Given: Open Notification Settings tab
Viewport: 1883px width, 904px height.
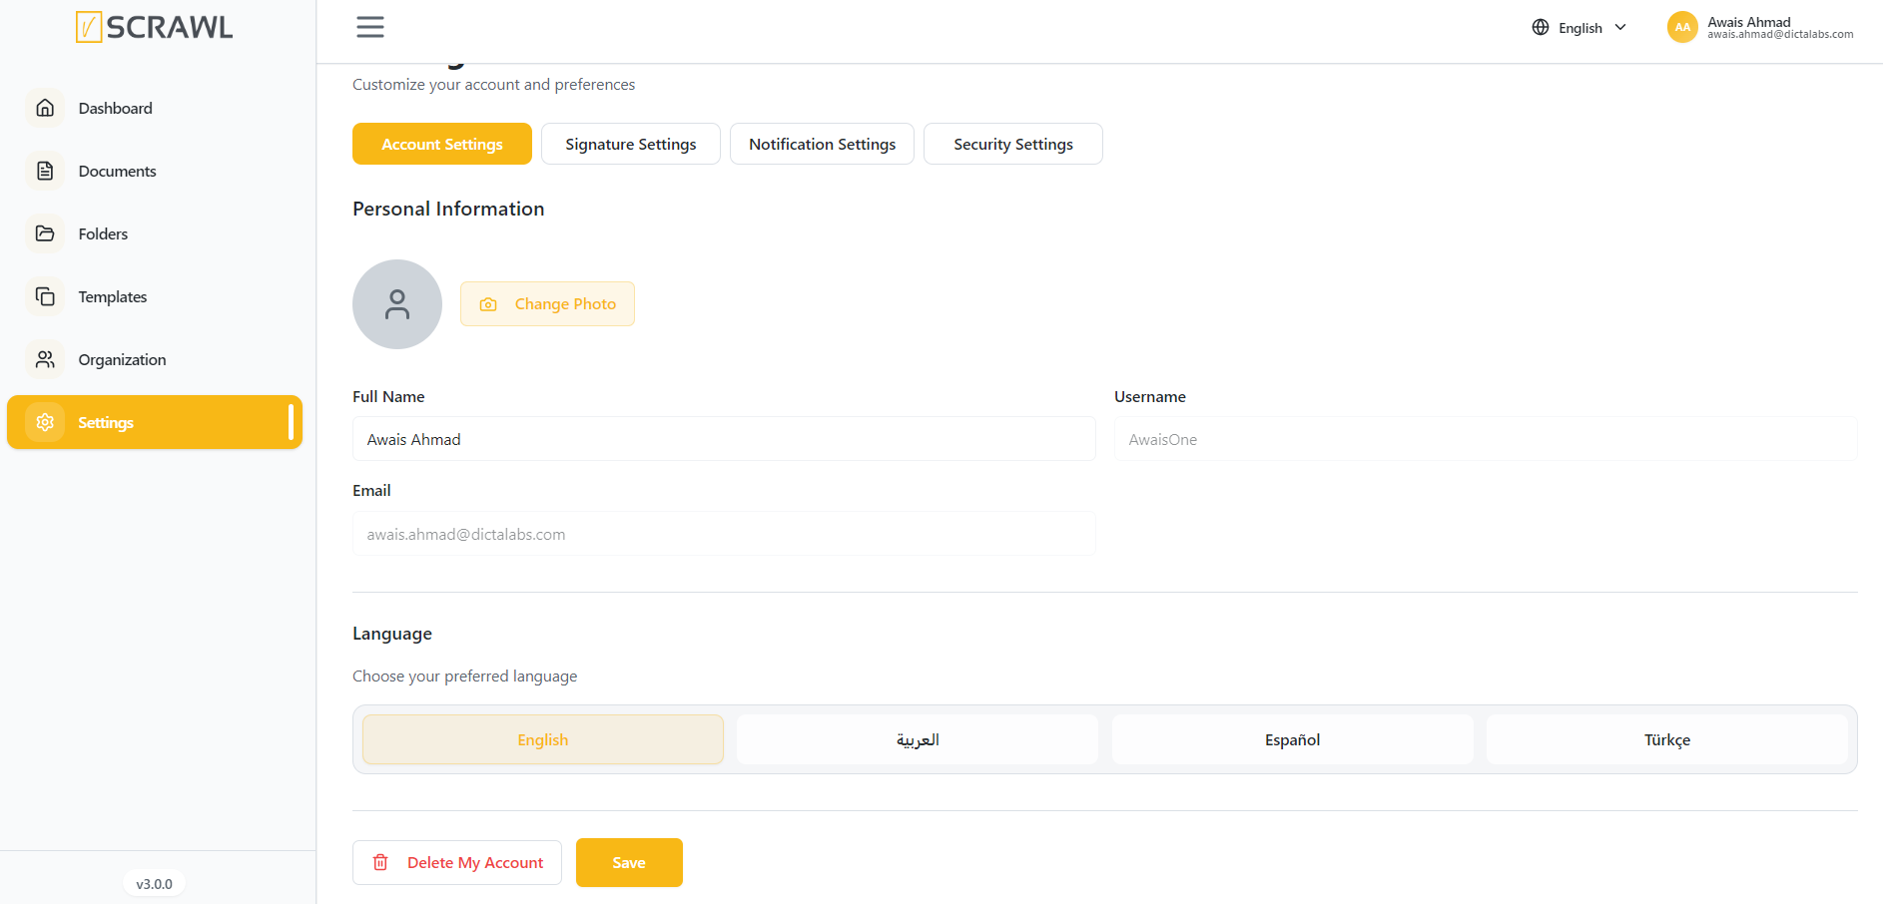Looking at the screenshot, I should click(x=822, y=144).
